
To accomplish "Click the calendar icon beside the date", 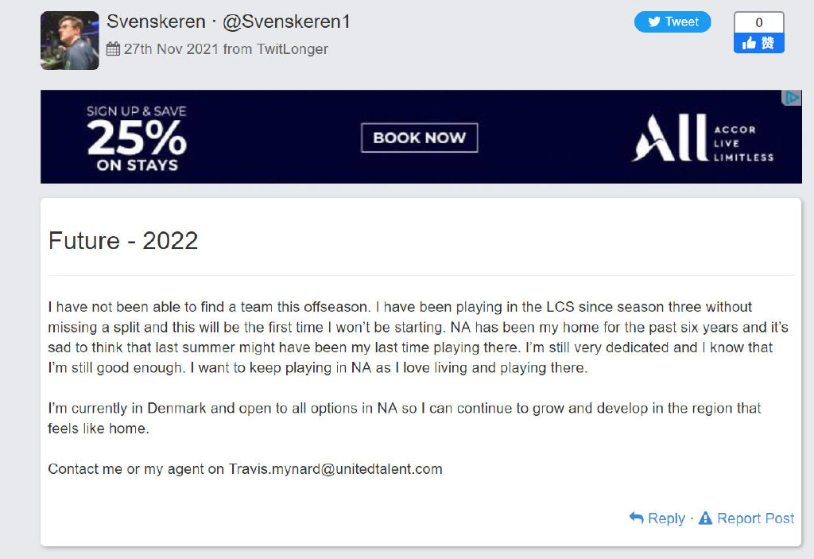I will point(113,49).
